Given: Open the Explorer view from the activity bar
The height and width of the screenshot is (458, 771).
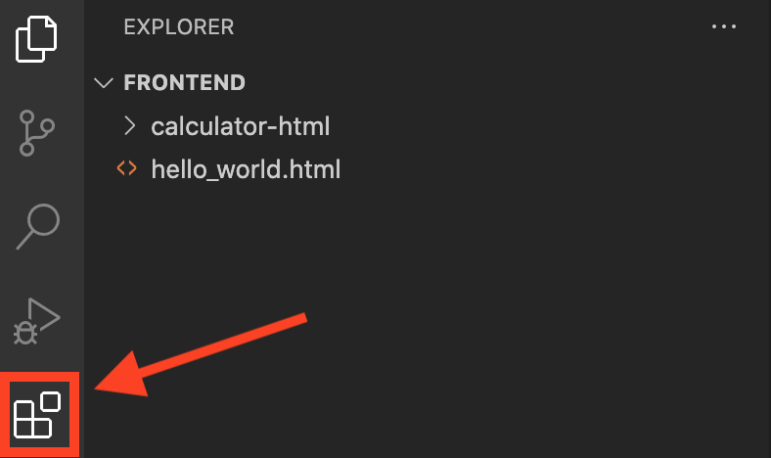Looking at the screenshot, I should click(36, 39).
